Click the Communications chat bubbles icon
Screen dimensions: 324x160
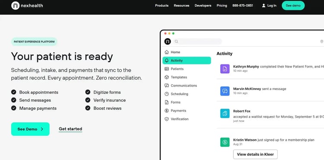(167, 86)
